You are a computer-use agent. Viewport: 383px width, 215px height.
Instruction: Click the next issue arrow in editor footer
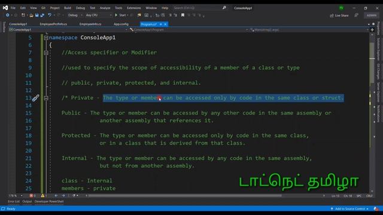(63, 195)
